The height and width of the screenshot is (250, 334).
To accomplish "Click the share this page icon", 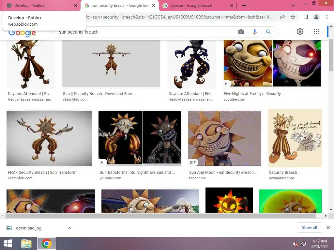I will (282, 17).
